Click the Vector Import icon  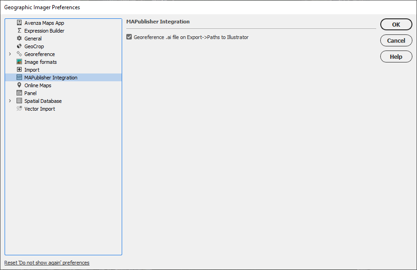(x=19, y=108)
